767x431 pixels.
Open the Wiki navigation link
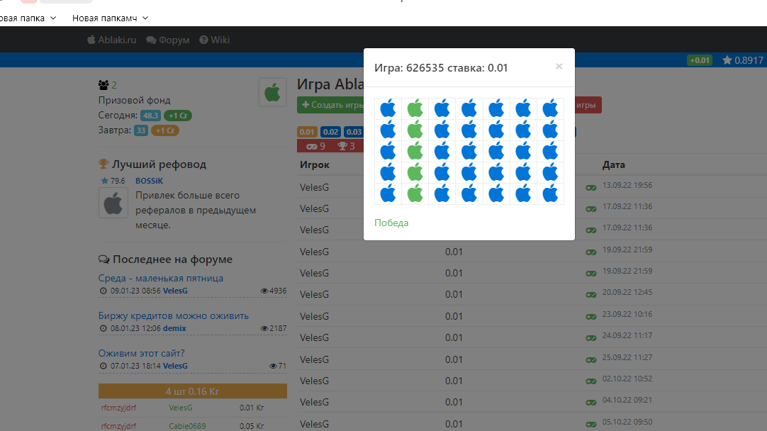(214, 40)
